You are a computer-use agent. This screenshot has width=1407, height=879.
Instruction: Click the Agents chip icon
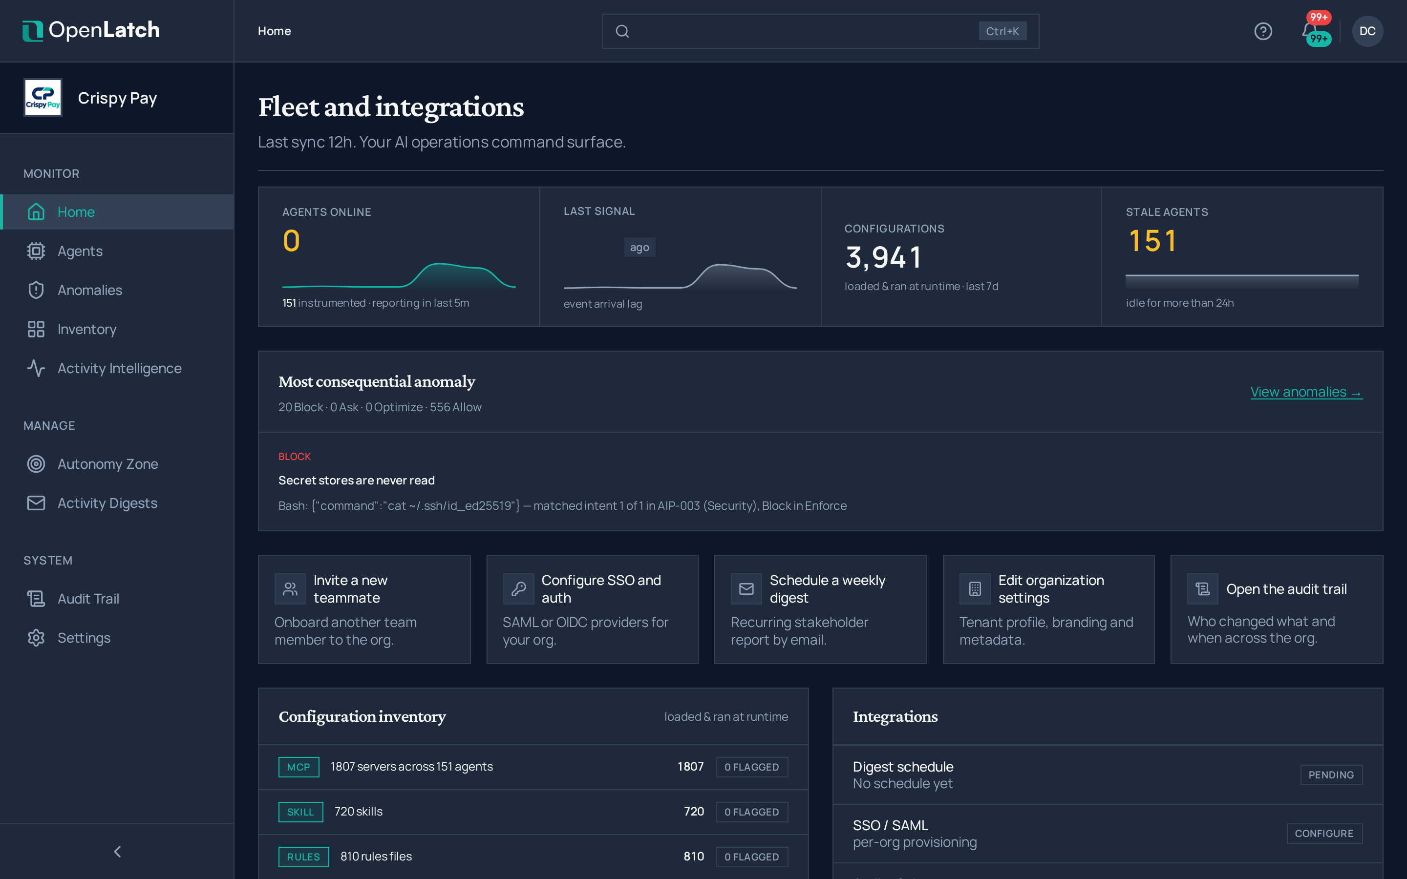tap(36, 251)
